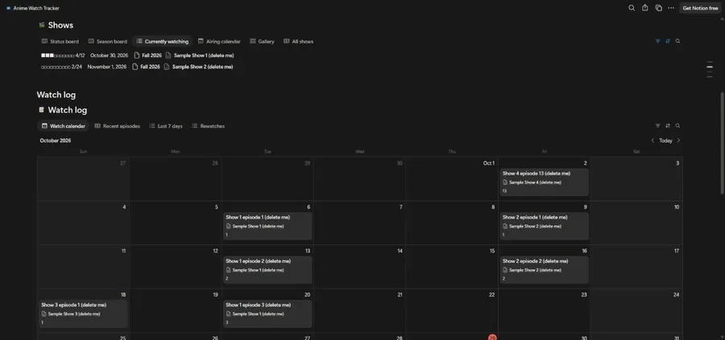This screenshot has width=725, height=340.
Task: Click the October 14 calendar day cell
Action: [x=360, y=267]
